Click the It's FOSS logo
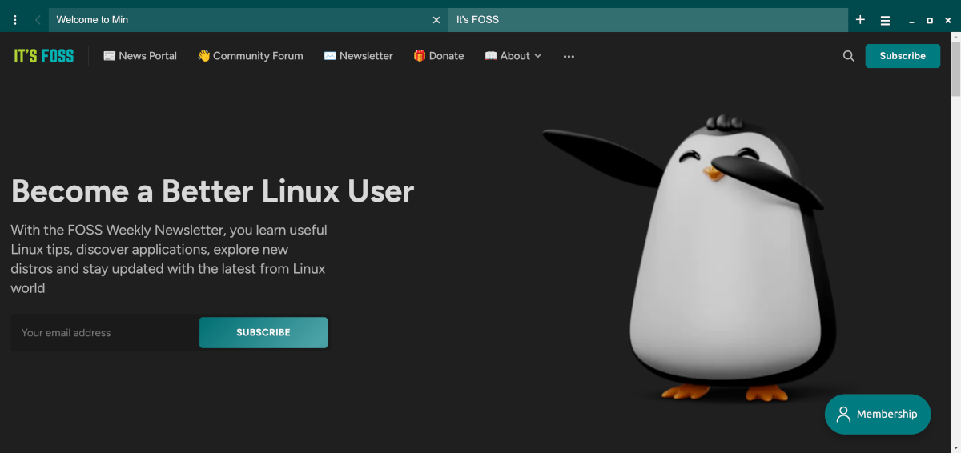The width and height of the screenshot is (961, 453). [x=44, y=56]
